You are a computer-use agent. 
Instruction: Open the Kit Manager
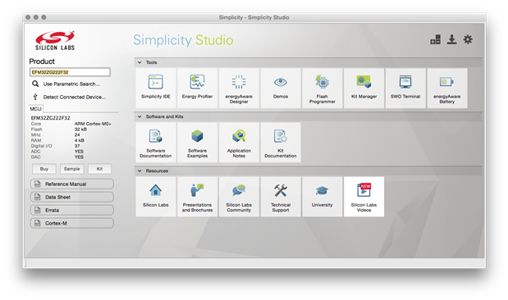[364, 88]
